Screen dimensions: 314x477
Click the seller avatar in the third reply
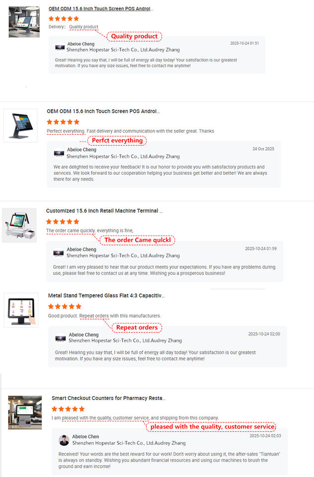coord(59,253)
